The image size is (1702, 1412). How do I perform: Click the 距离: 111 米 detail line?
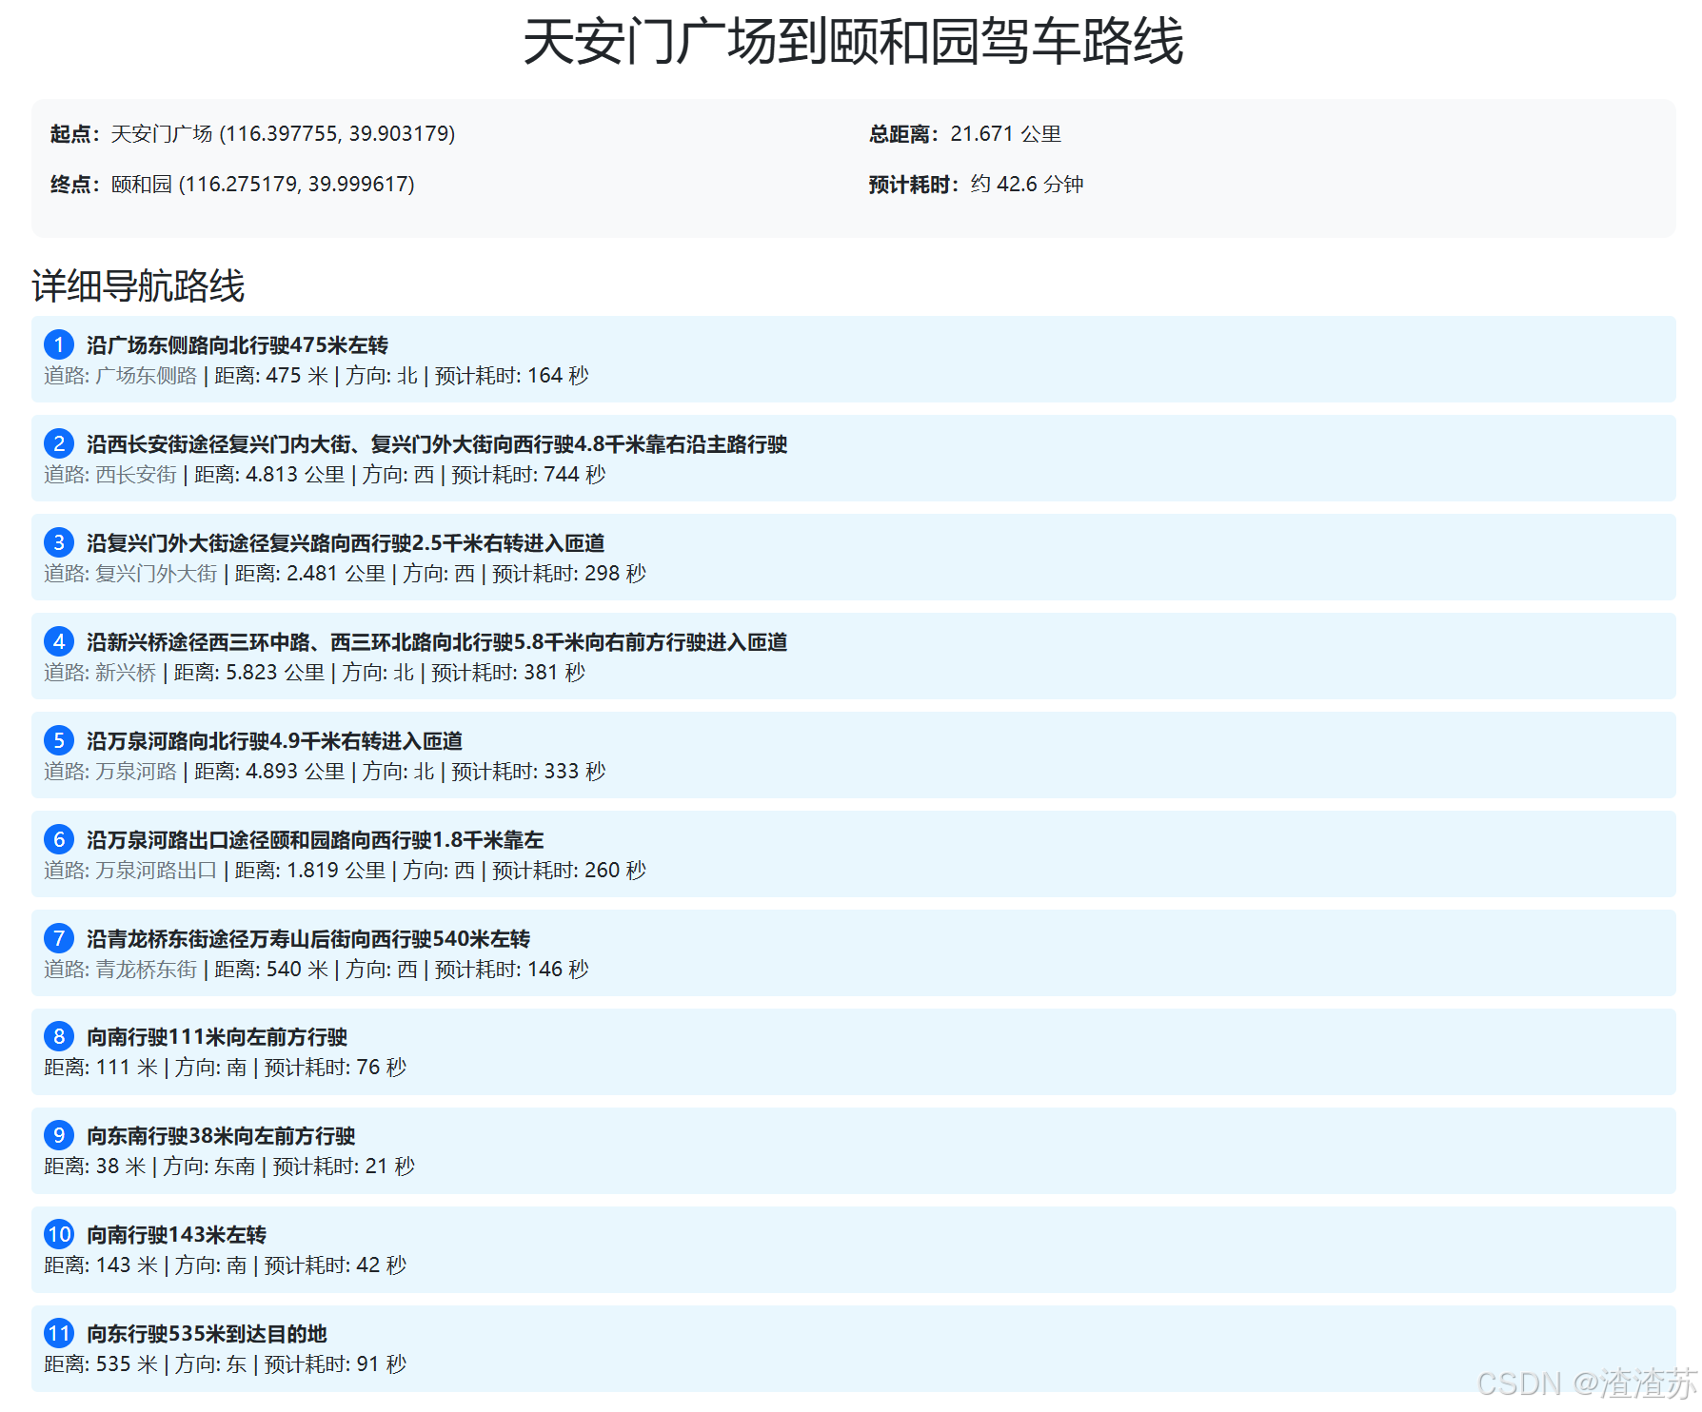coord(225,1068)
